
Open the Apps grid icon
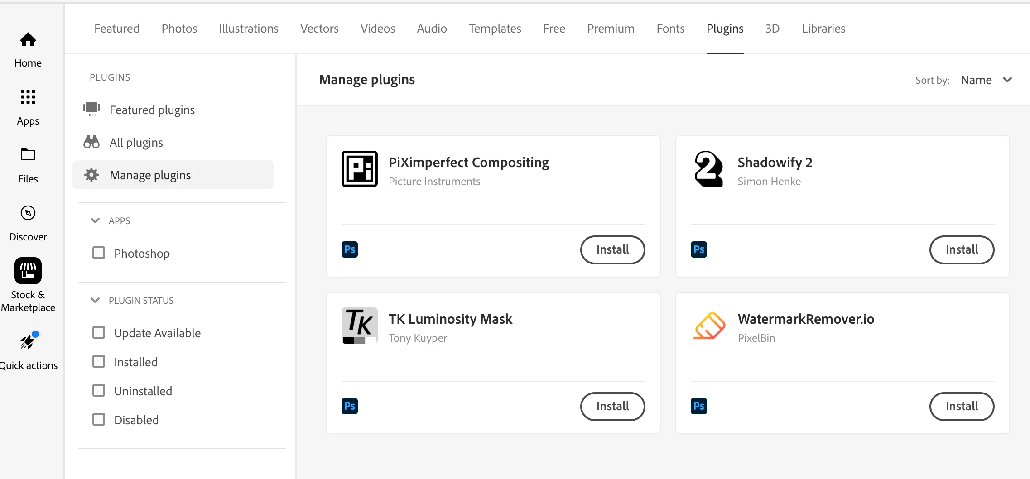tap(28, 97)
